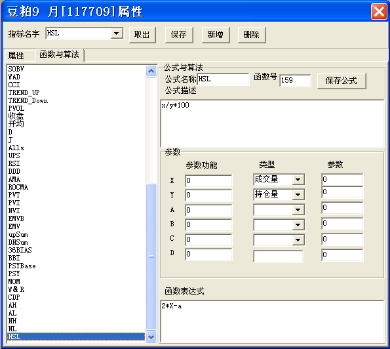This screenshot has height=349, width=390.
Task: Click the 公式名称 input field
Action: click(223, 79)
